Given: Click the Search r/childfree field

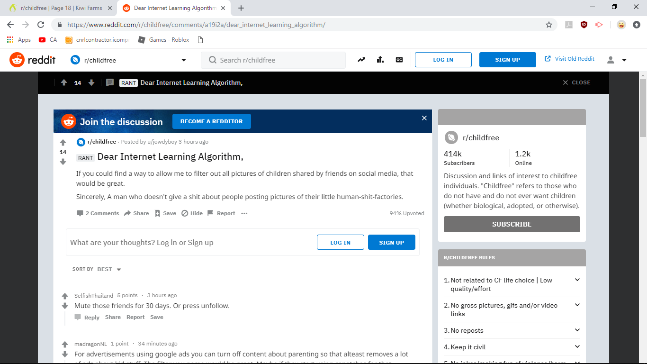Looking at the screenshot, I should pos(273,60).
